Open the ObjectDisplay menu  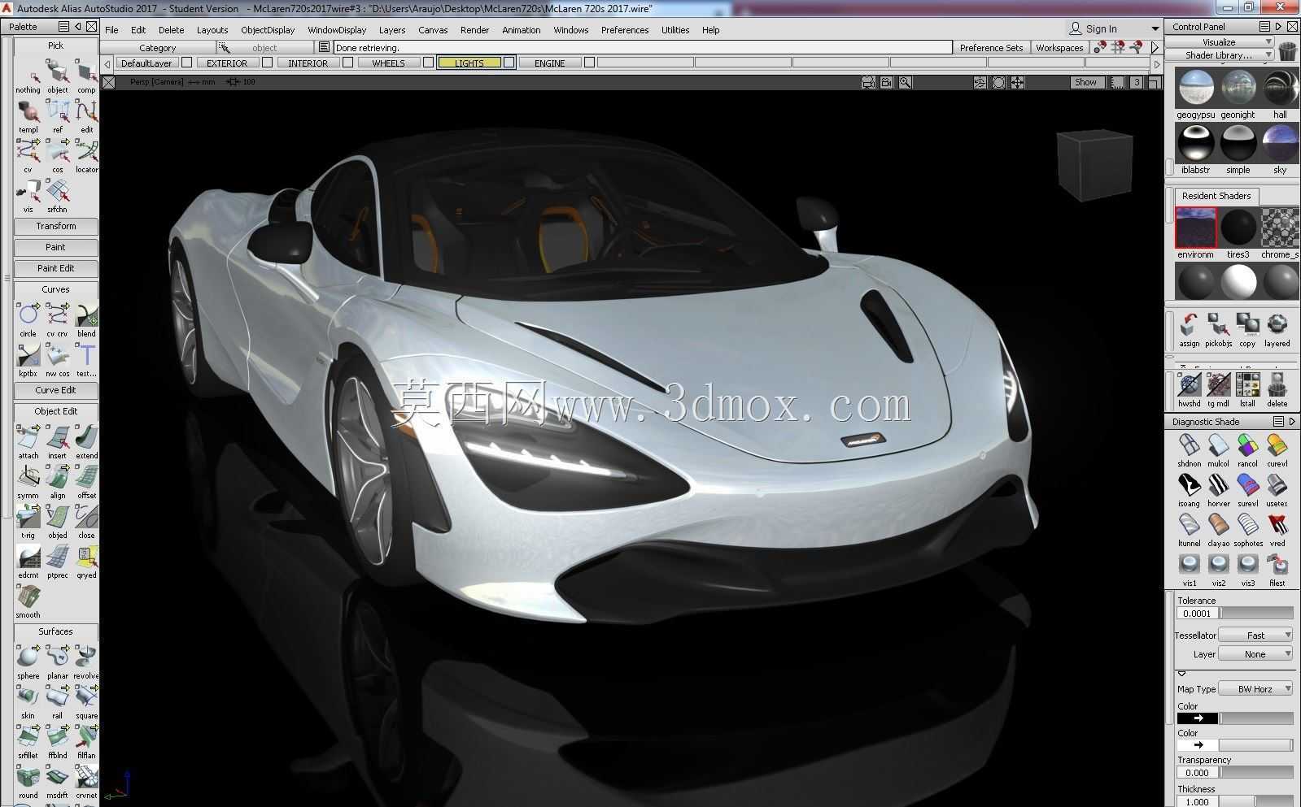click(x=268, y=30)
